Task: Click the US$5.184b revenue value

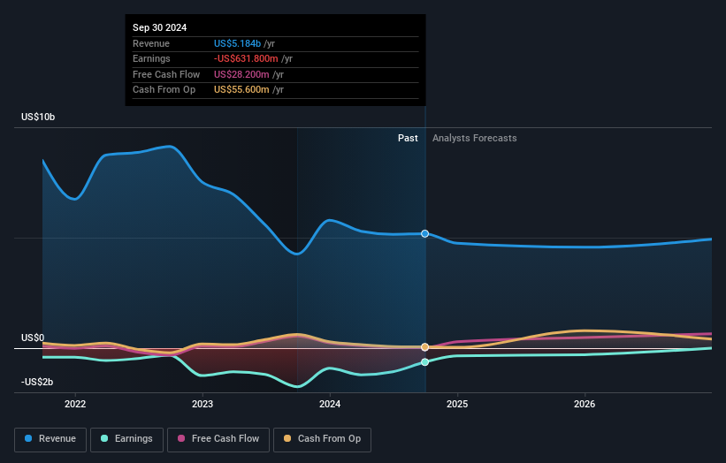Action: (x=238, y=43)
